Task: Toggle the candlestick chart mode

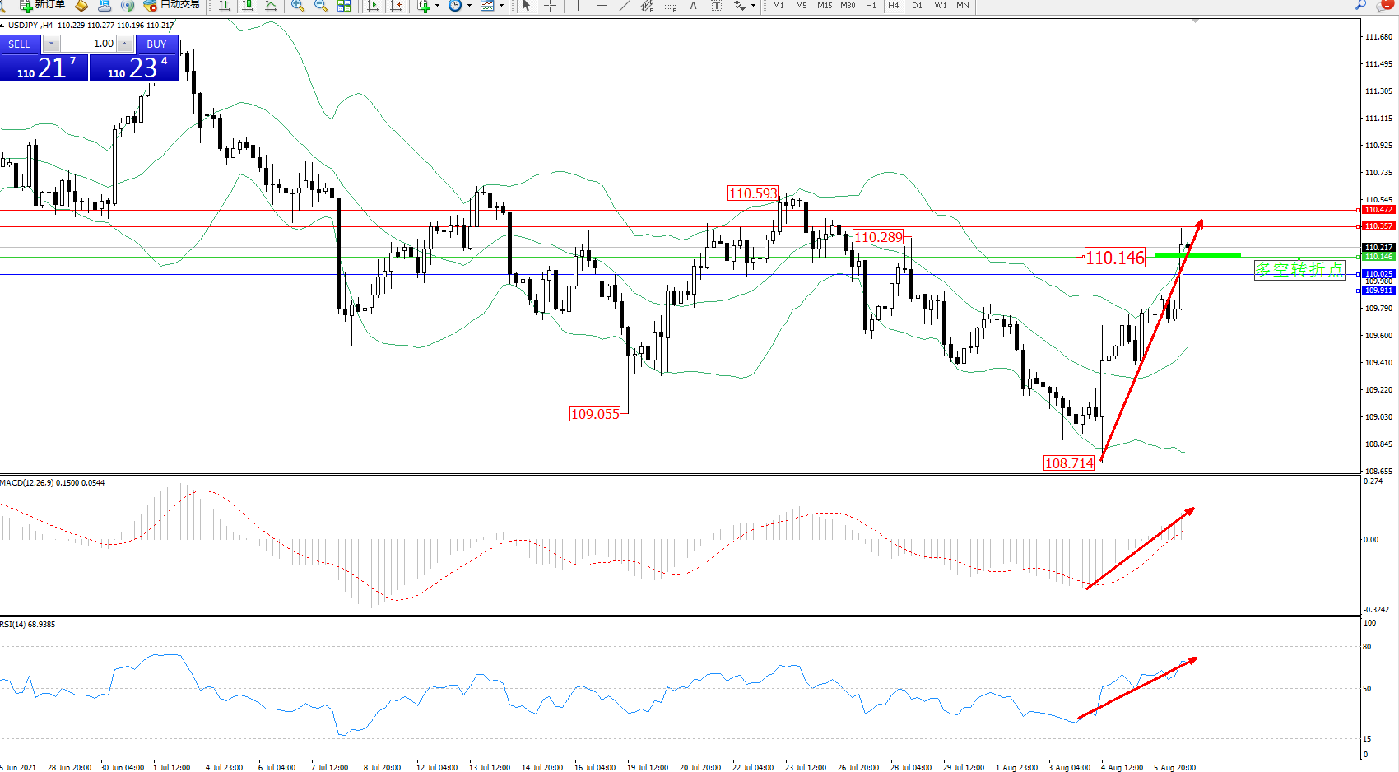Action: coord(247,6)
